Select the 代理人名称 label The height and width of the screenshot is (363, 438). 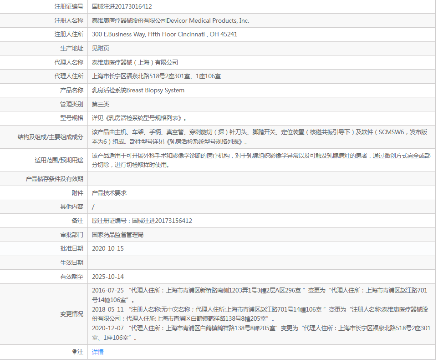click(x=69, y=62)
